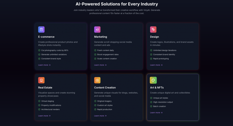Click check icon beside Consistent brand identity
This screenshot has height=126, width=233.
pos(151,54)
